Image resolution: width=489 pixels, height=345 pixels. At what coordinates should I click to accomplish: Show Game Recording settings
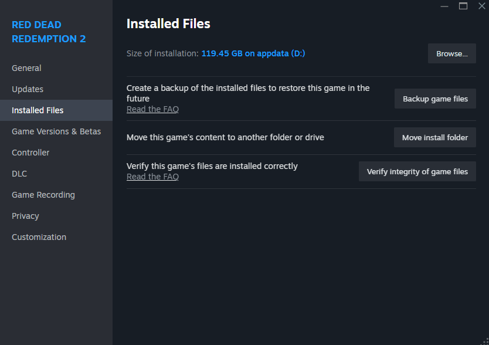point(43,195)
